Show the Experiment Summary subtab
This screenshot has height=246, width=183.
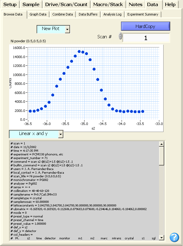143,14
